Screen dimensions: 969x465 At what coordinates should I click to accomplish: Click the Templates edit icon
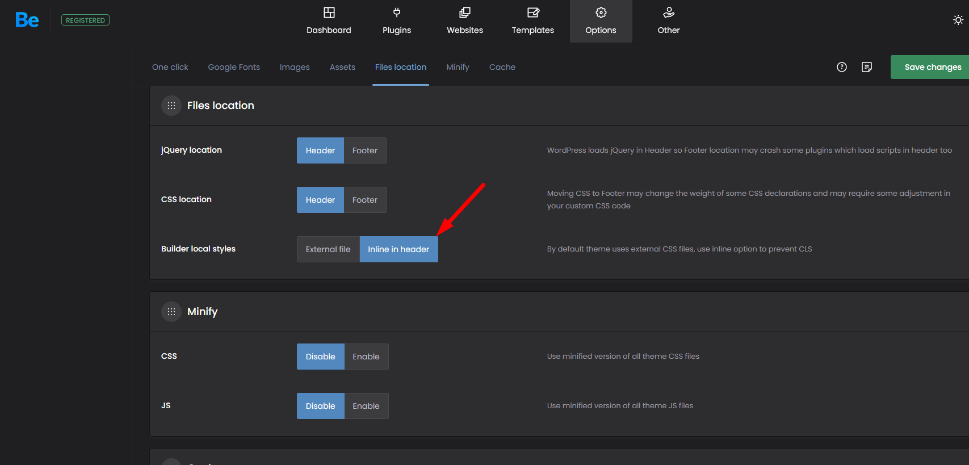click(x=533, y=12)
